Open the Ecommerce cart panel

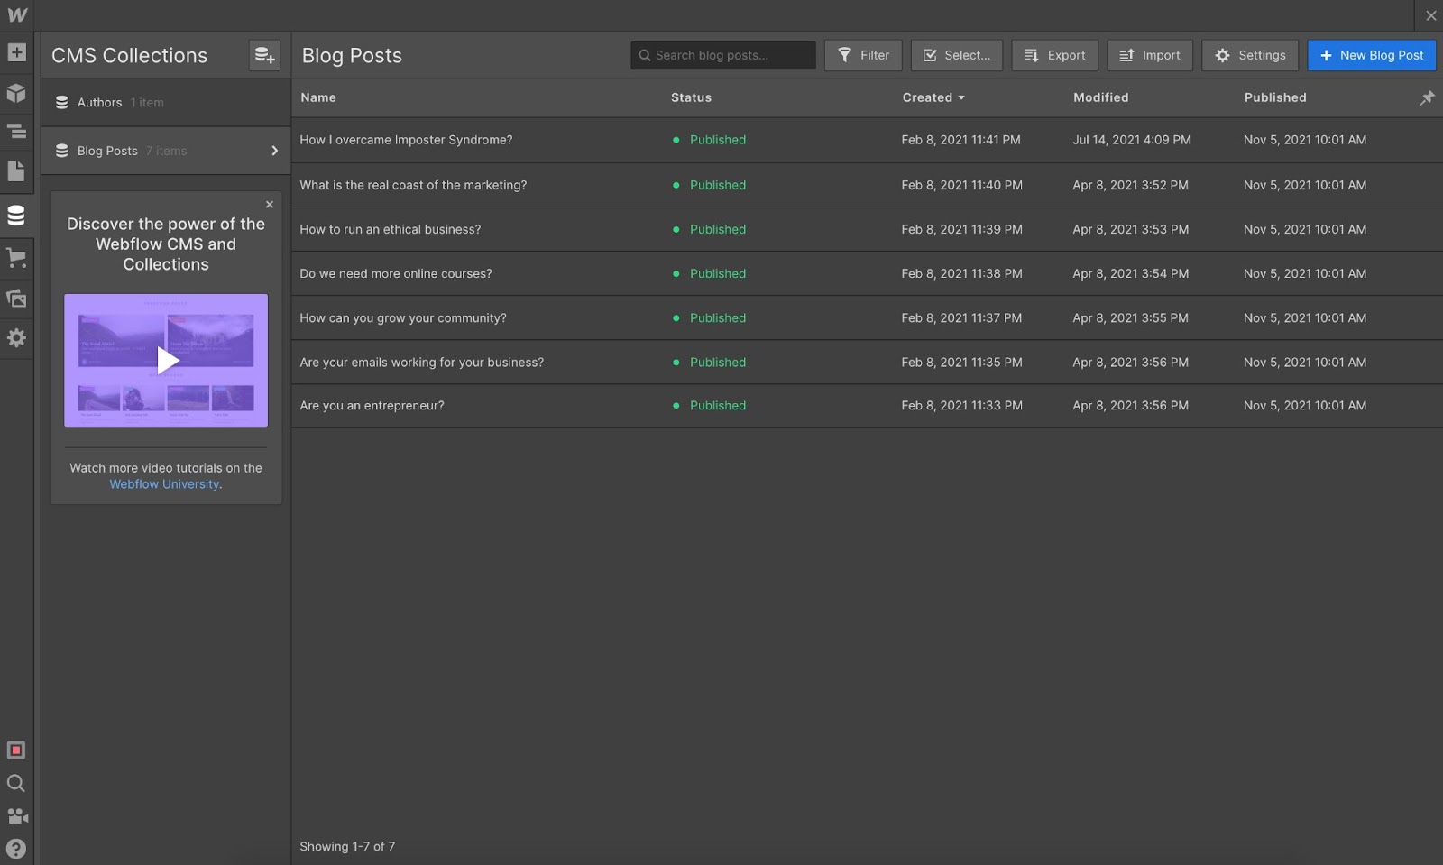pyautogui.click(x=16, y=258)
